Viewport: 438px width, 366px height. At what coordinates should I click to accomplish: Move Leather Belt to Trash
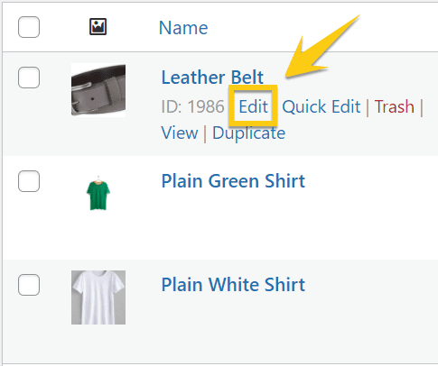pyautogui.click(x=395, y=106)
